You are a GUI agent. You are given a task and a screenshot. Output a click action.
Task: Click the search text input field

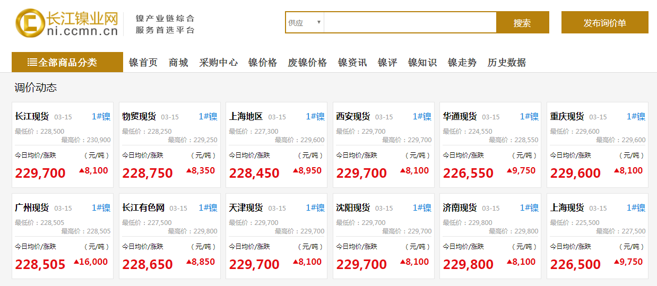tap(410, 23)
